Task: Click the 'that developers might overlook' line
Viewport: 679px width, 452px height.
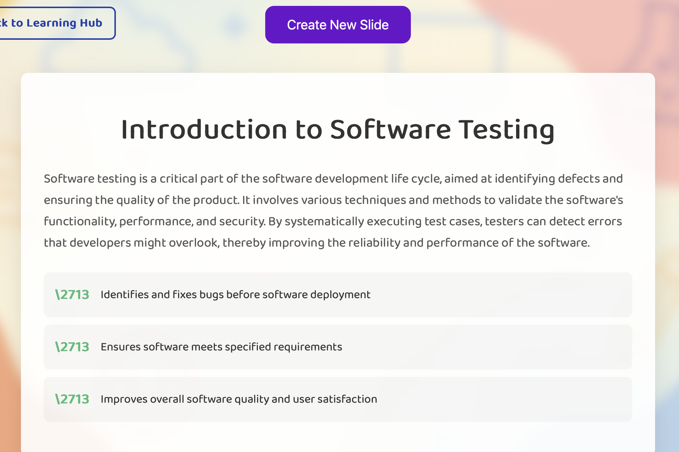Action: (x=317, y=243)
